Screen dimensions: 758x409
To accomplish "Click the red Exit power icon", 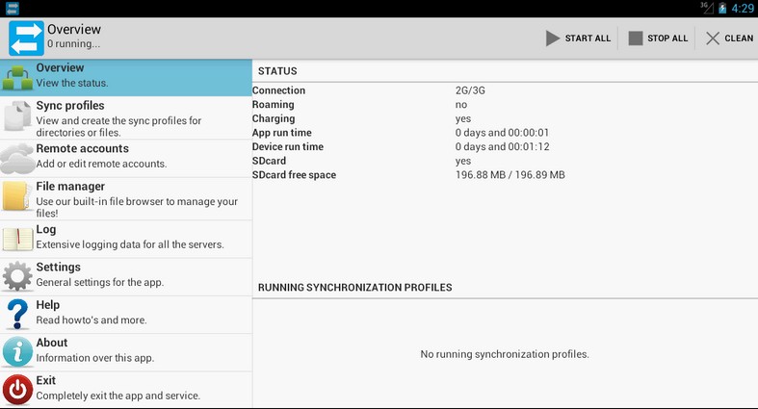I will coord(17,389).
